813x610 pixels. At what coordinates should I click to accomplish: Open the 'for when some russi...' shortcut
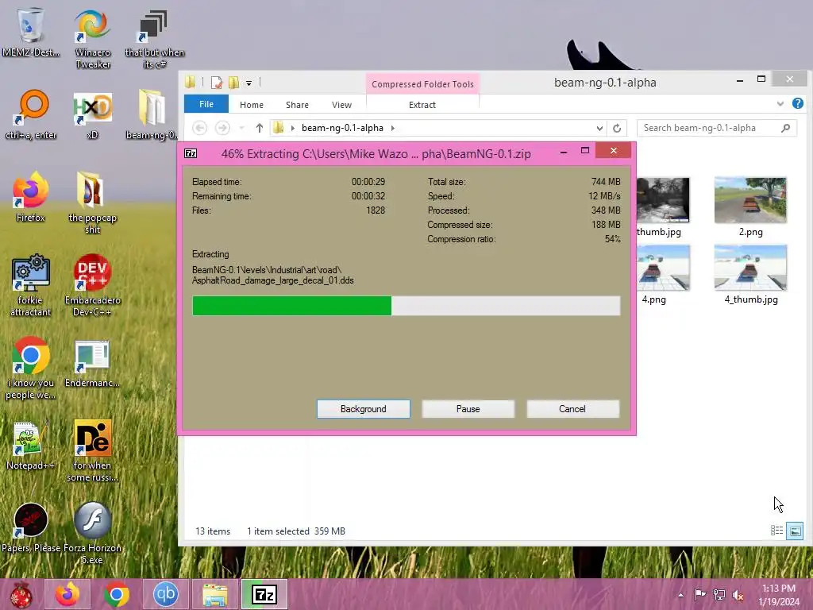click(x=92, y=438)
